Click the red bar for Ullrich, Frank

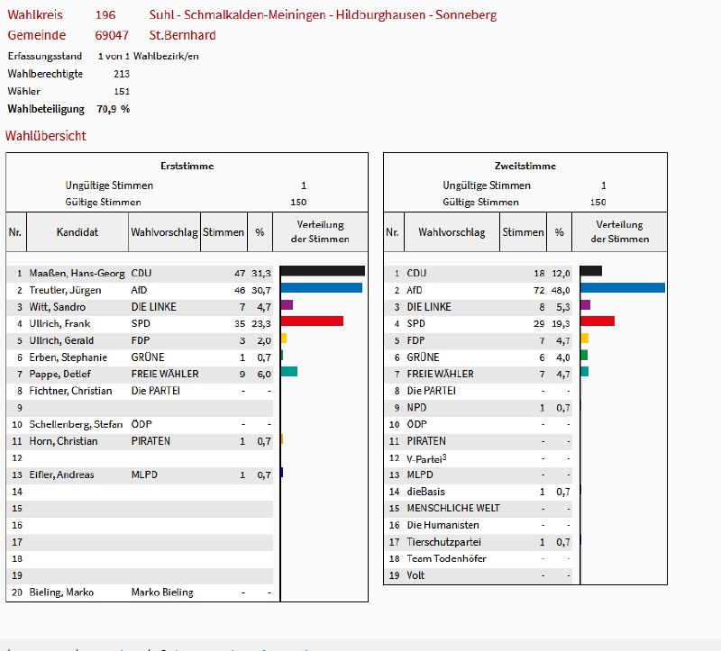[x=312, y=321]
